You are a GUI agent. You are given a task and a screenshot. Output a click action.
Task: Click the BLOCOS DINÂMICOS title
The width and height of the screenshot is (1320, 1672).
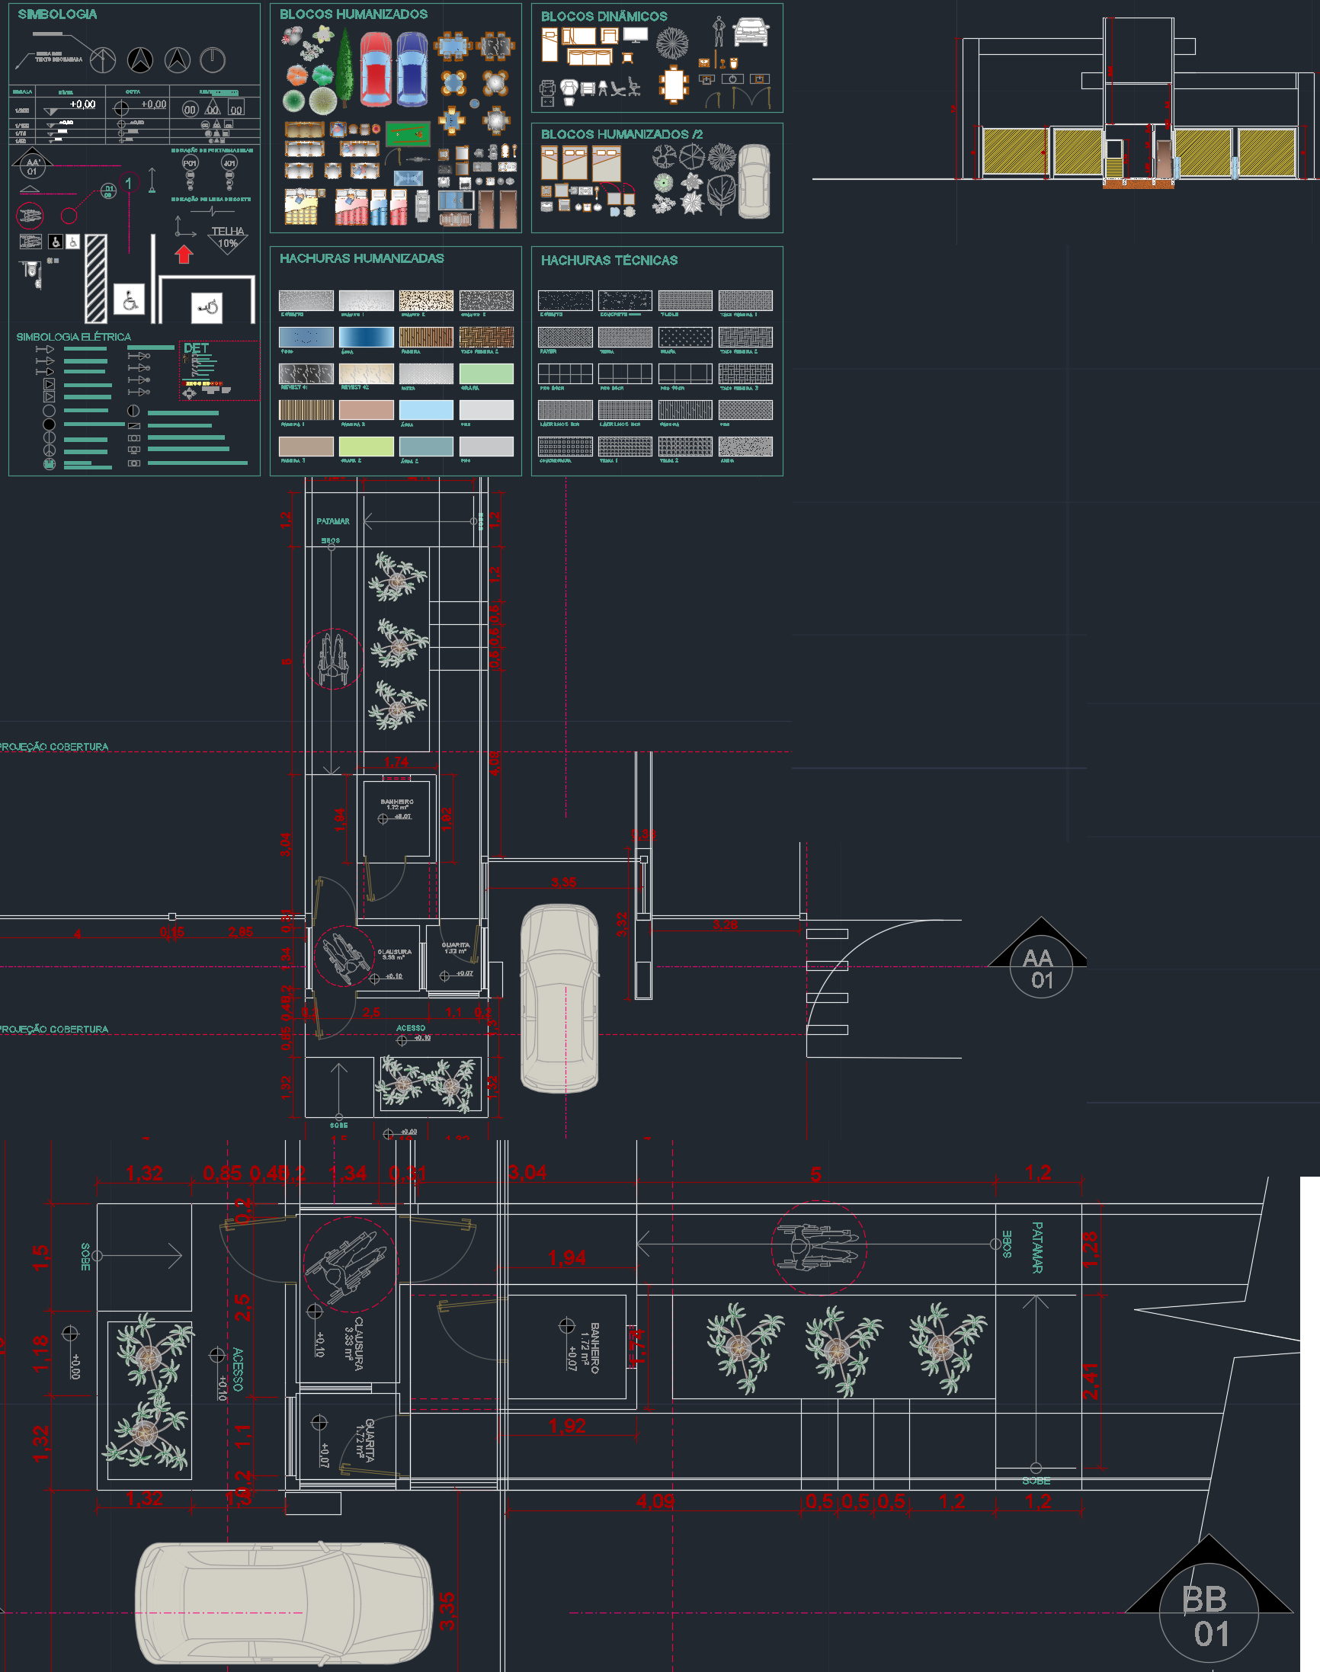[x=604, y=16]
